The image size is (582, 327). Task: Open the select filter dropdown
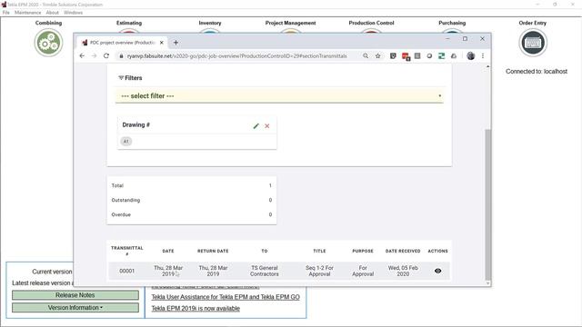pos(279,96)
